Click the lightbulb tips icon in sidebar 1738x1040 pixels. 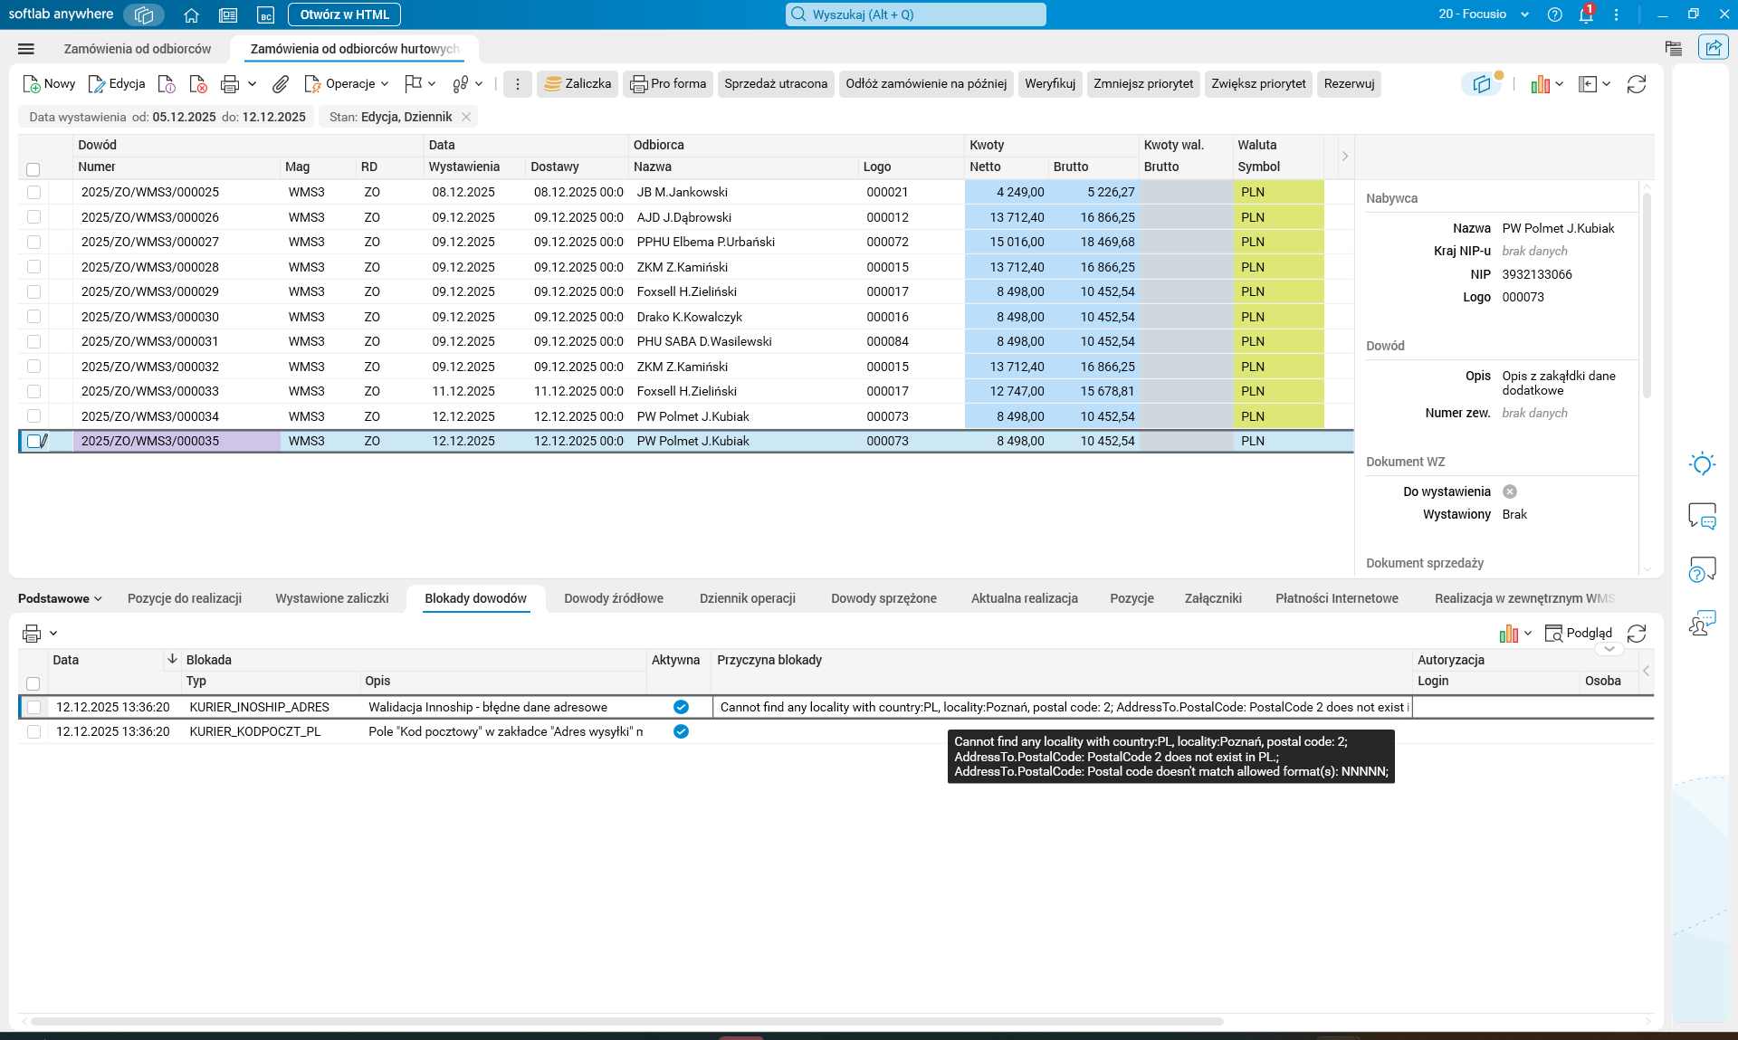coord(1702,464)
